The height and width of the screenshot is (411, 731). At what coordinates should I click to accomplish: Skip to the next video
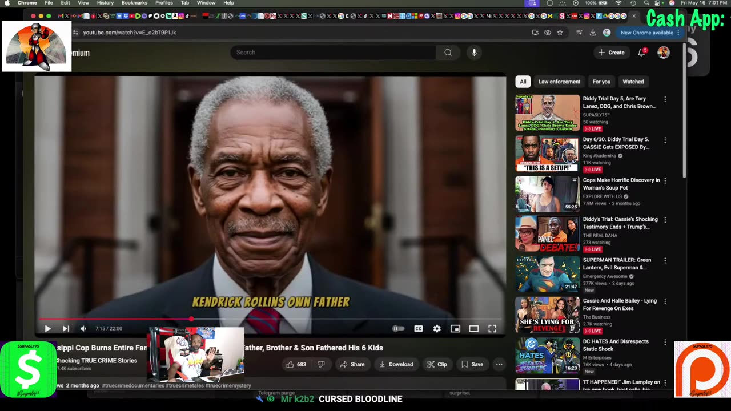tap(66, 328)
